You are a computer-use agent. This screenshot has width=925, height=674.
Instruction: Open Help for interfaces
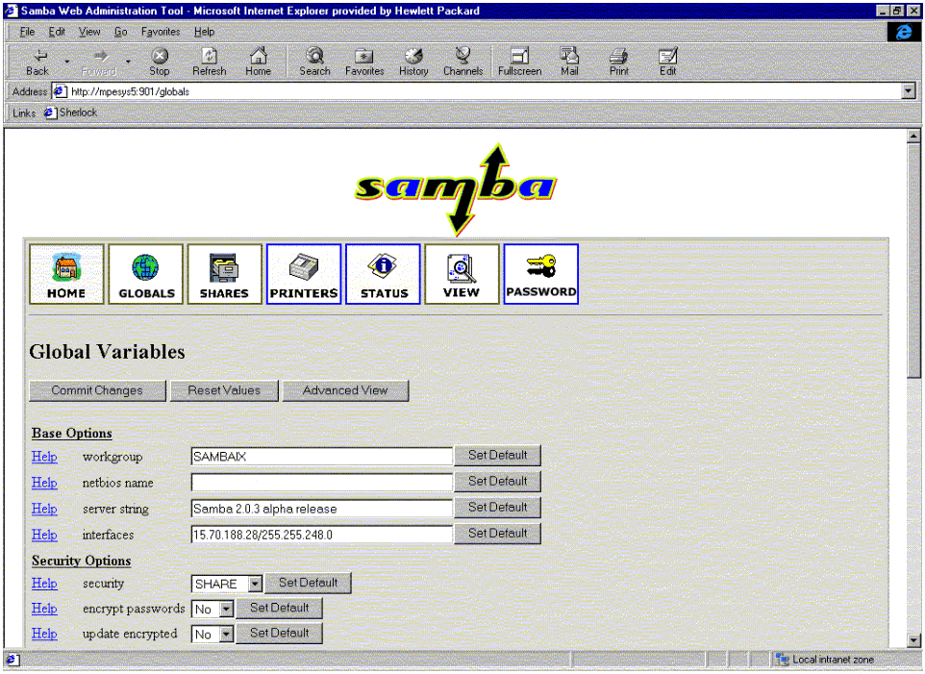(44, 535)
